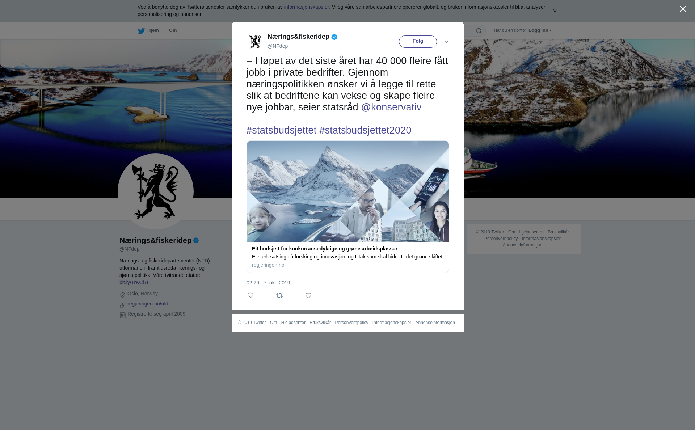
Task: Dismiss the cookie notice banner
Action: coord(555,11)
